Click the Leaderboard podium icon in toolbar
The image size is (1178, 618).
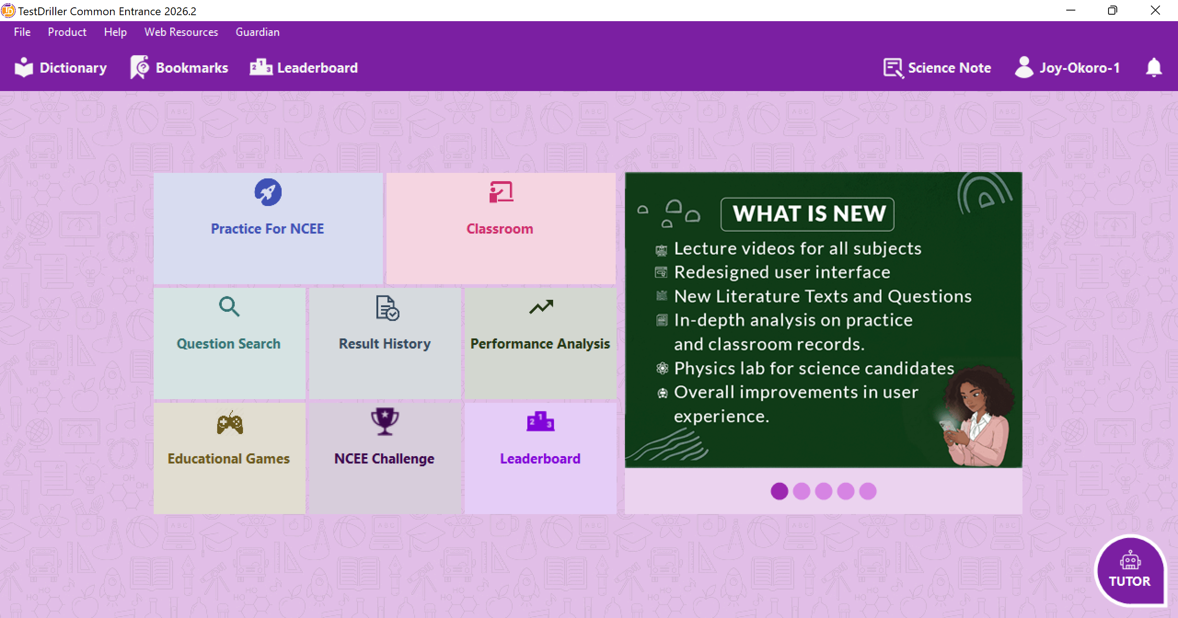point(261,68)
